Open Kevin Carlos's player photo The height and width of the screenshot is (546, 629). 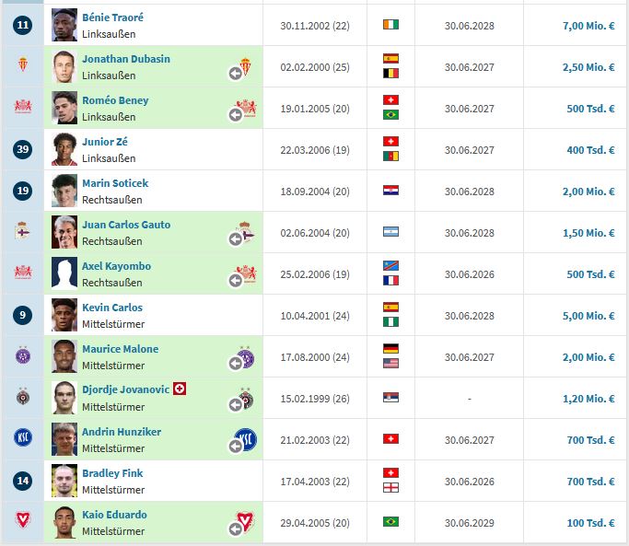coord(64,315)
